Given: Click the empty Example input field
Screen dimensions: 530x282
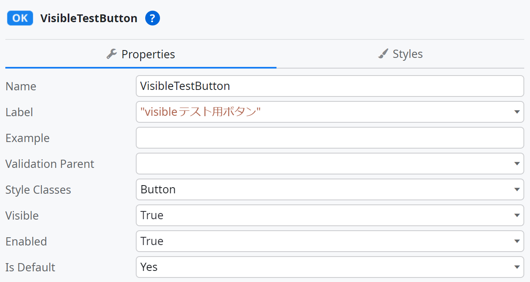Looking at the screenshot, I should (329, 138).
